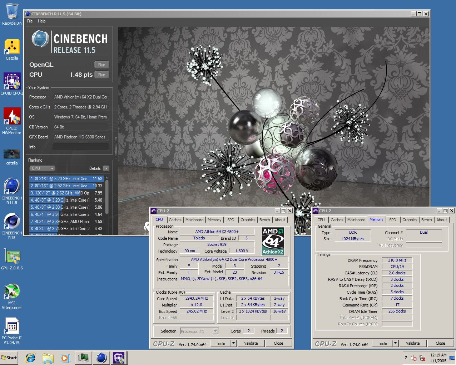Click the Info input field in Cinebench
Viewport: 456px width, 365px height.
pyautogui.click(x=80, y=147)
